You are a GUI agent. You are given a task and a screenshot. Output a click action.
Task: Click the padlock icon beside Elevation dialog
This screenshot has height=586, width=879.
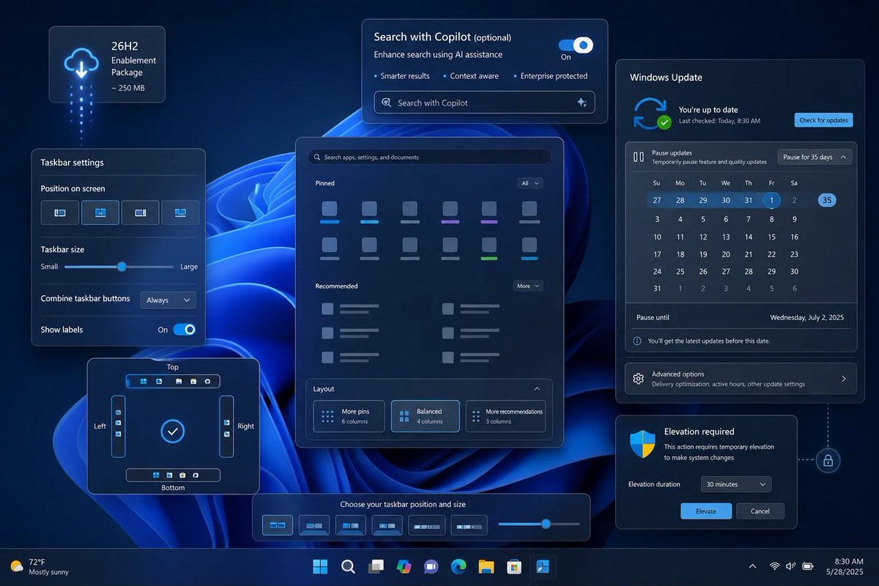pos(828,460)
